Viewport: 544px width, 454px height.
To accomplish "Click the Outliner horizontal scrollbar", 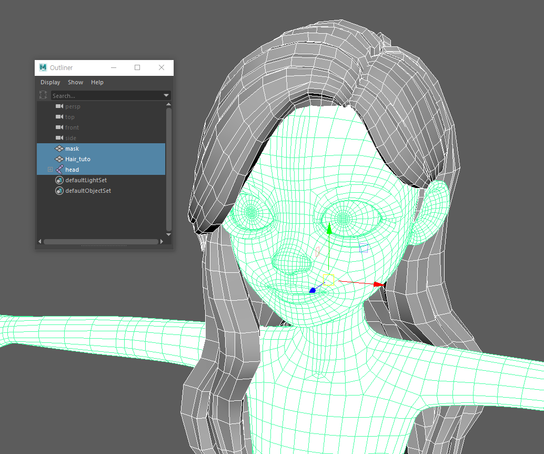I will pyautogui.click(x=101, y=242).
